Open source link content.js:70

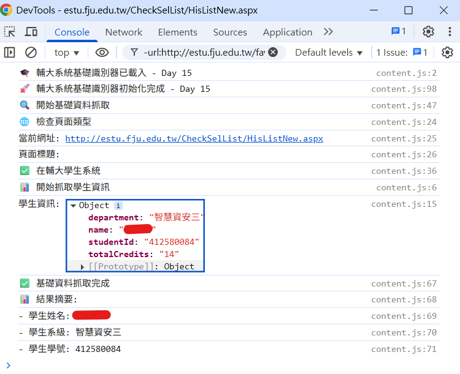(x=404, y=333)
